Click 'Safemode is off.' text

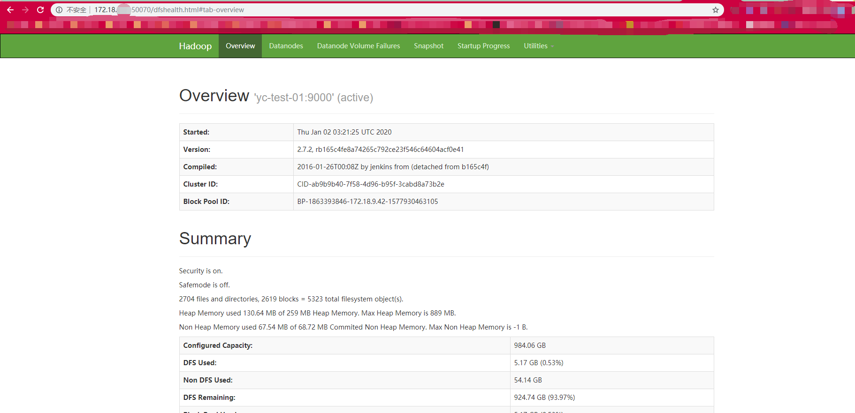[x=204, y=285]
